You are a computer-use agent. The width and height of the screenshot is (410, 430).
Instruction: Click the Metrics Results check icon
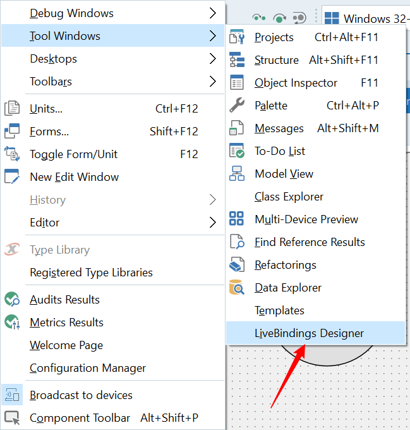pos(12,322)
